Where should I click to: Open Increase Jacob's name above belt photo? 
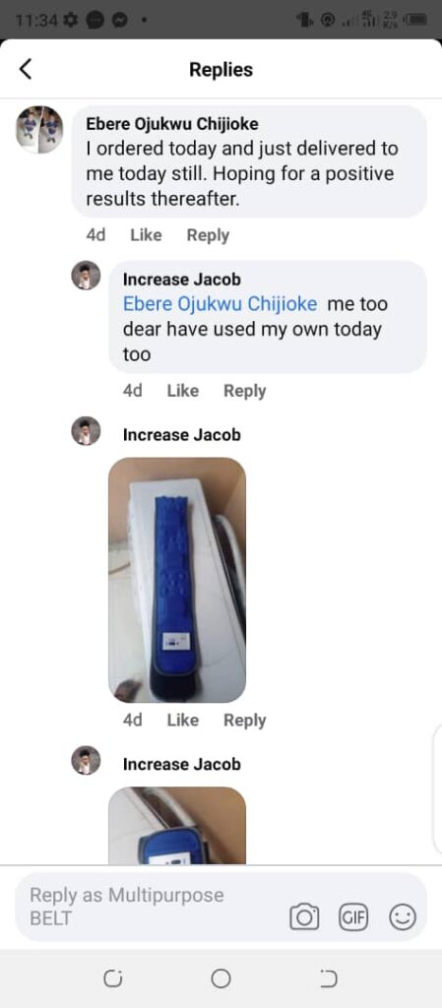[182, 434]
